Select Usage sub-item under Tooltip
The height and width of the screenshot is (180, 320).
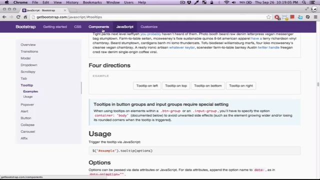28,96
